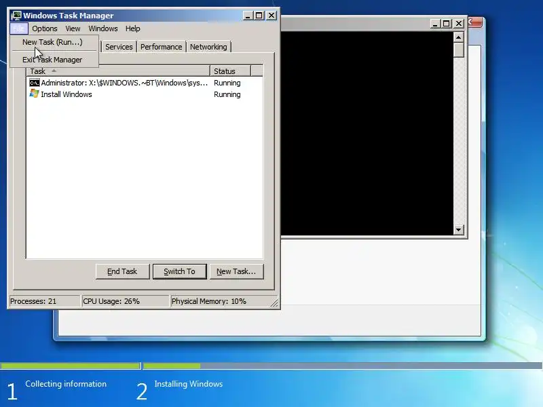Click the Processes: 21 status bar entry

click(x=44, y=301)
